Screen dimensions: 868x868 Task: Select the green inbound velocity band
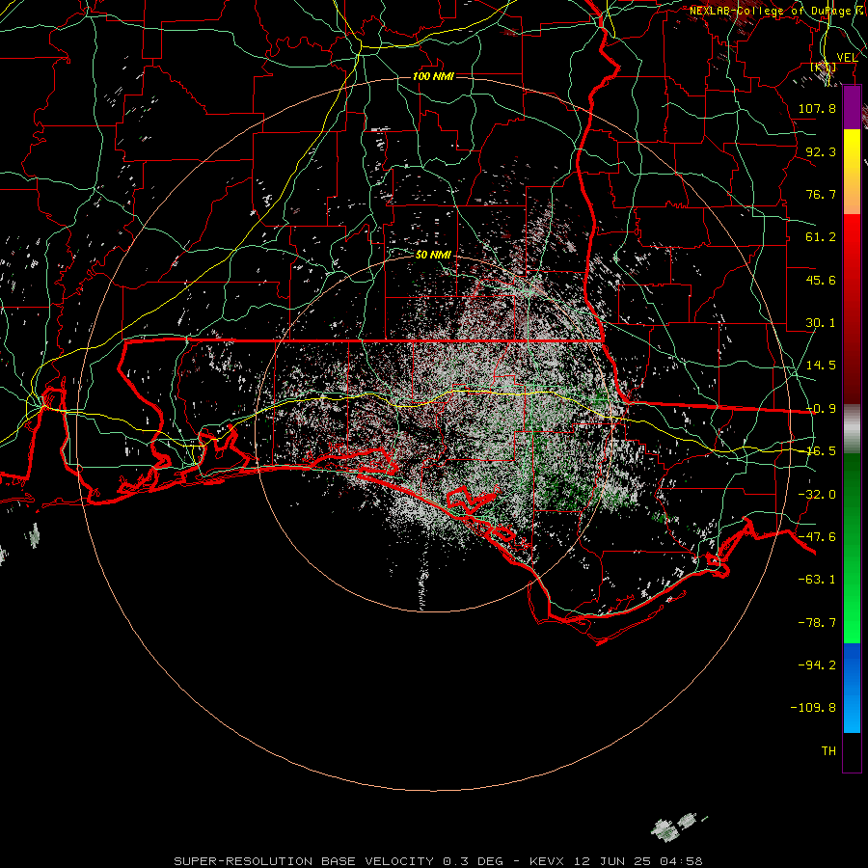852,548
